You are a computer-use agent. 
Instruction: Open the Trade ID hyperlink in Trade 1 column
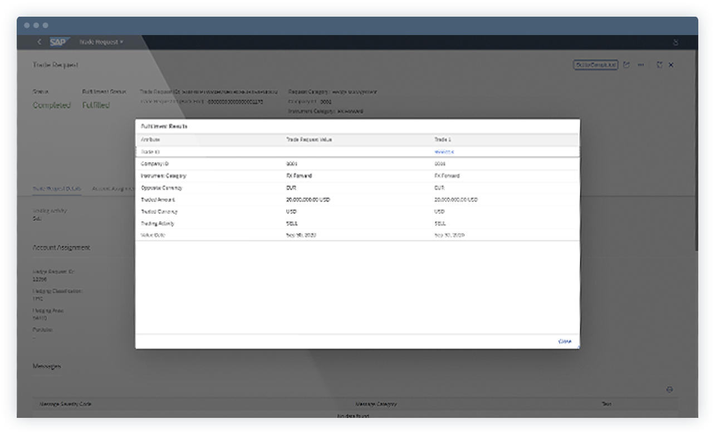[x=444, y=151]
